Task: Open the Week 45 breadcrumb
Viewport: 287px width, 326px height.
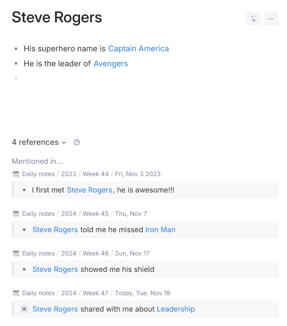Action: pos(96,214)
